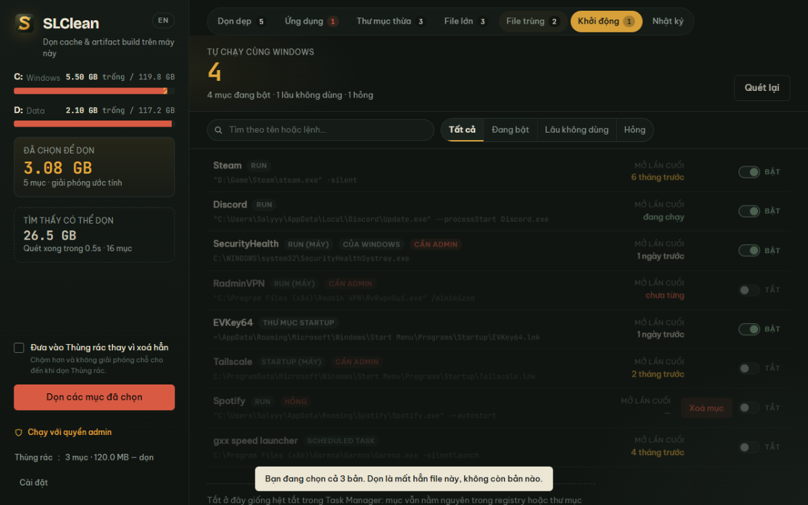Turn off EVKey64 startup toggle
The width and height of the screenshot is (808, 505).
749,329
